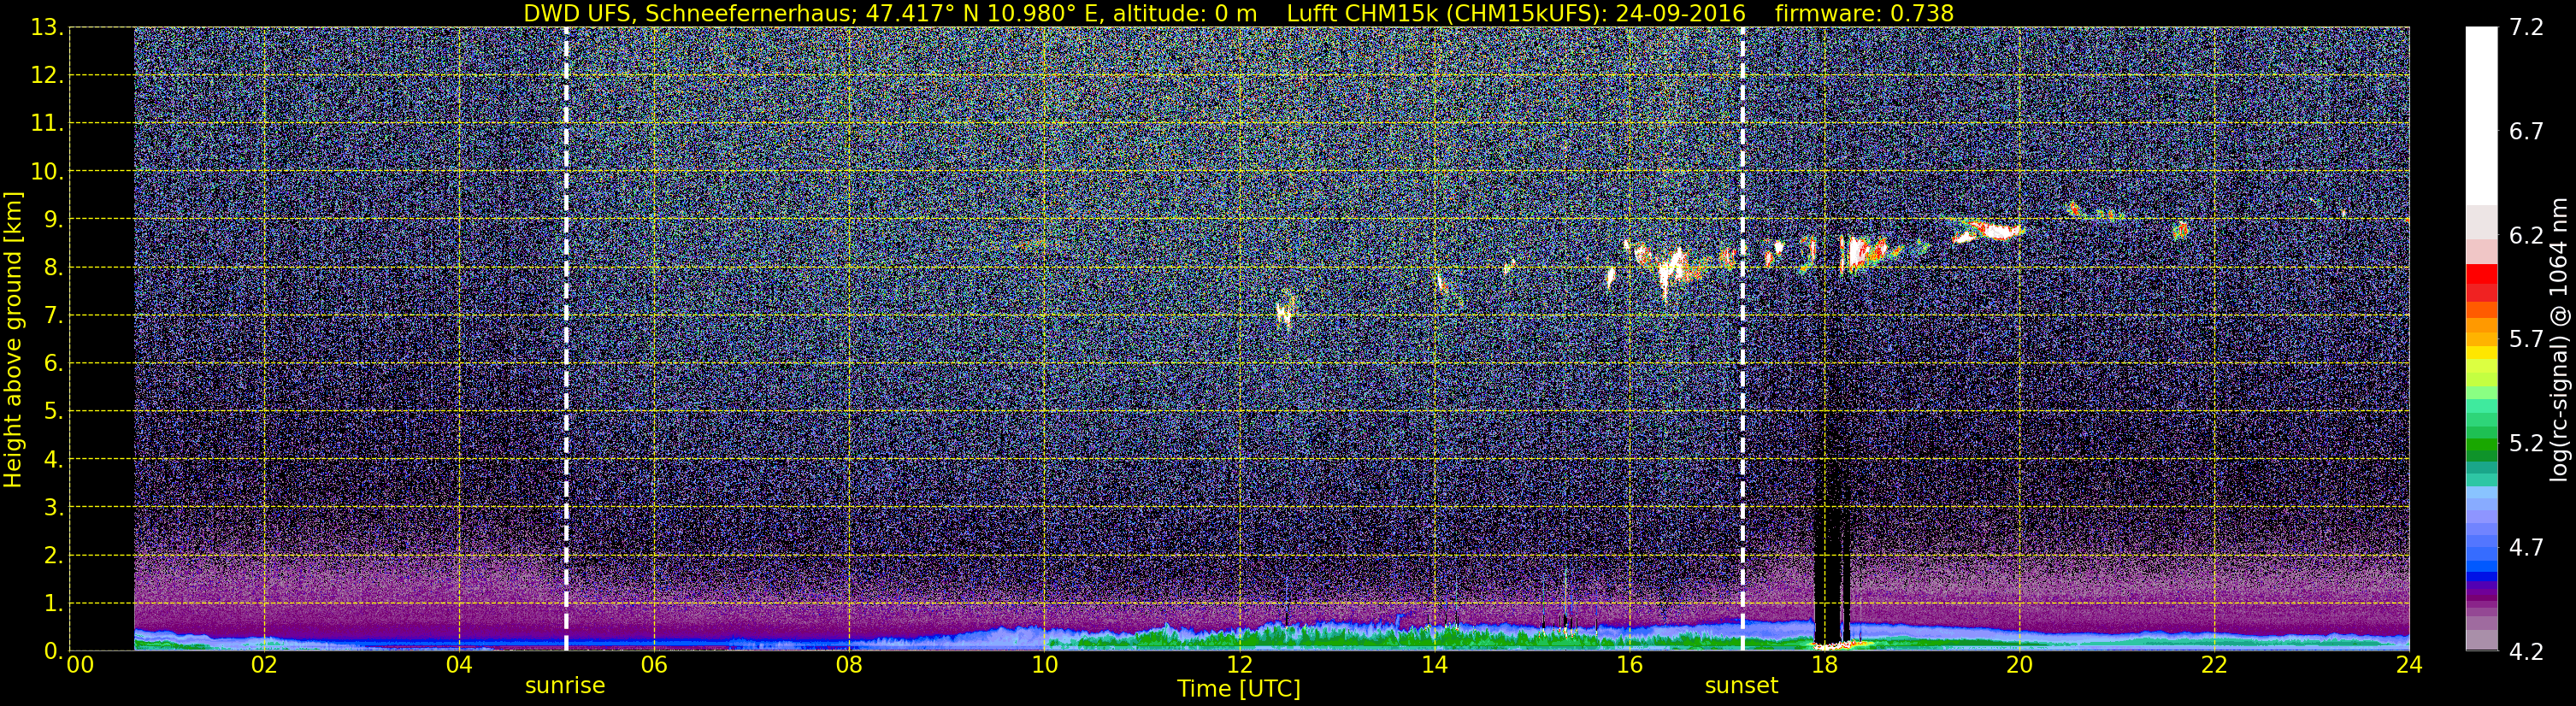Click the cloud echo at 7 km near 12:30 UTC
2576x706 pixels.
coord(1286,310)
